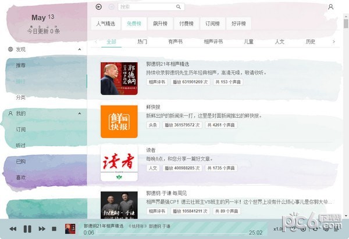Open the 付费榜 tab
This screenshot has height=239, width=349.
coord(186,24)
